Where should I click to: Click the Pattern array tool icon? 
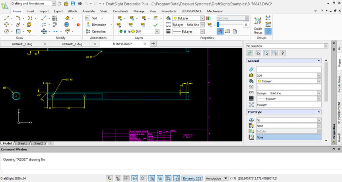click(x=55, y=18)
